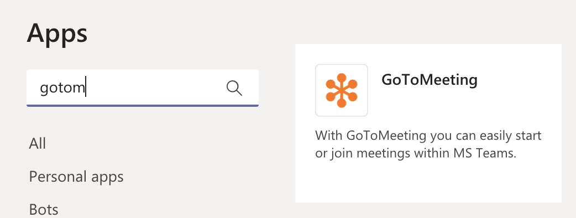Show All apps category

pyautogui.click(x=38, y=143)
